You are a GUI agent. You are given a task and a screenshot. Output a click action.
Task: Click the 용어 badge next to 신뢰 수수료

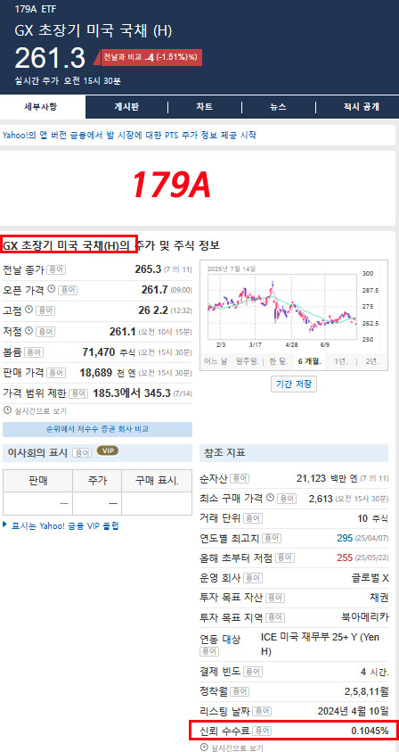tap(262, 731)
